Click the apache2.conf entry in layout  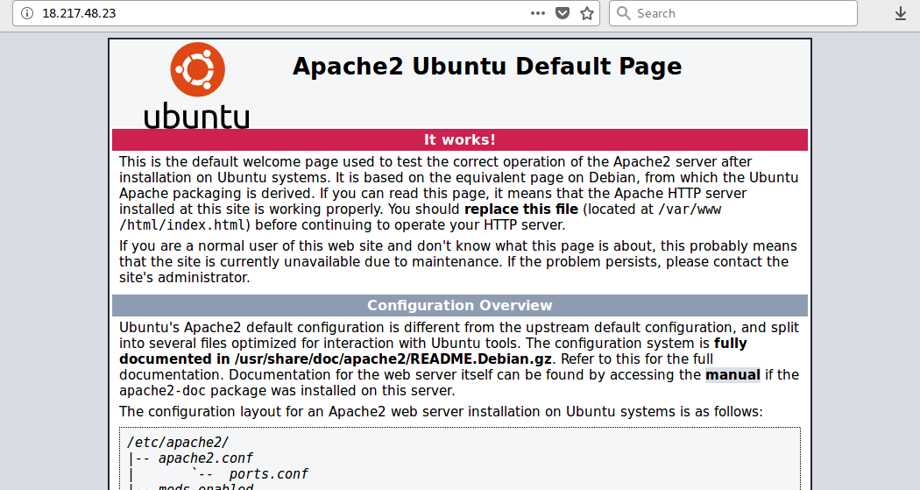click(x=205, y=458)
